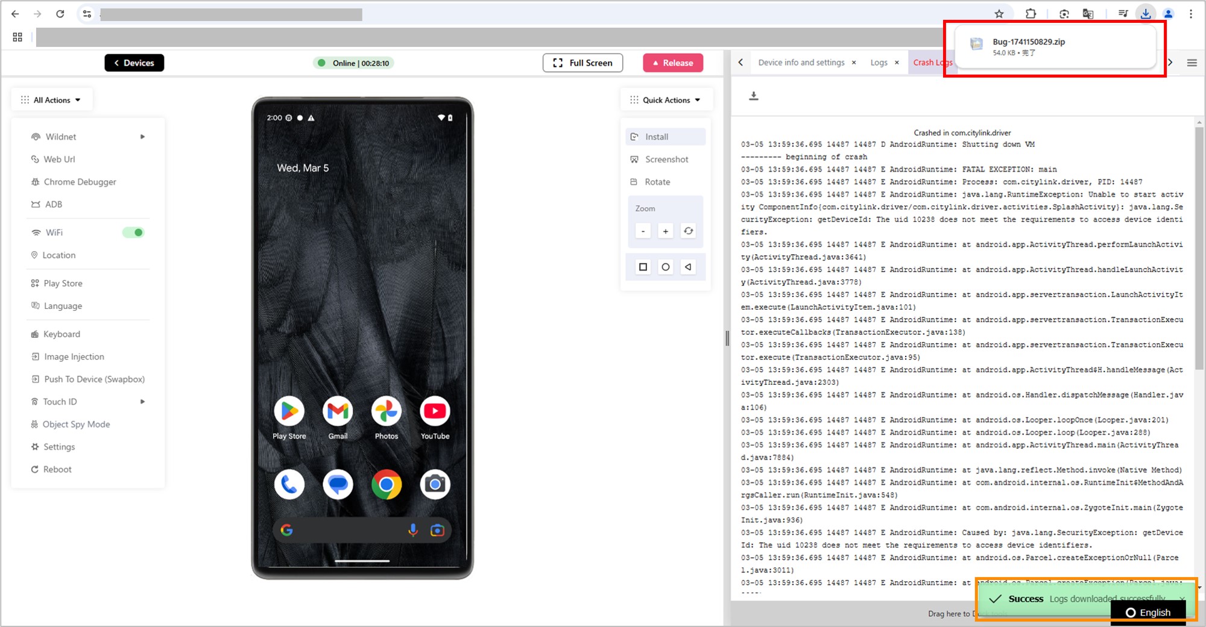Open Messages app on phone screen
This screenshot has height=627, width=1206.
coord(338,484)
